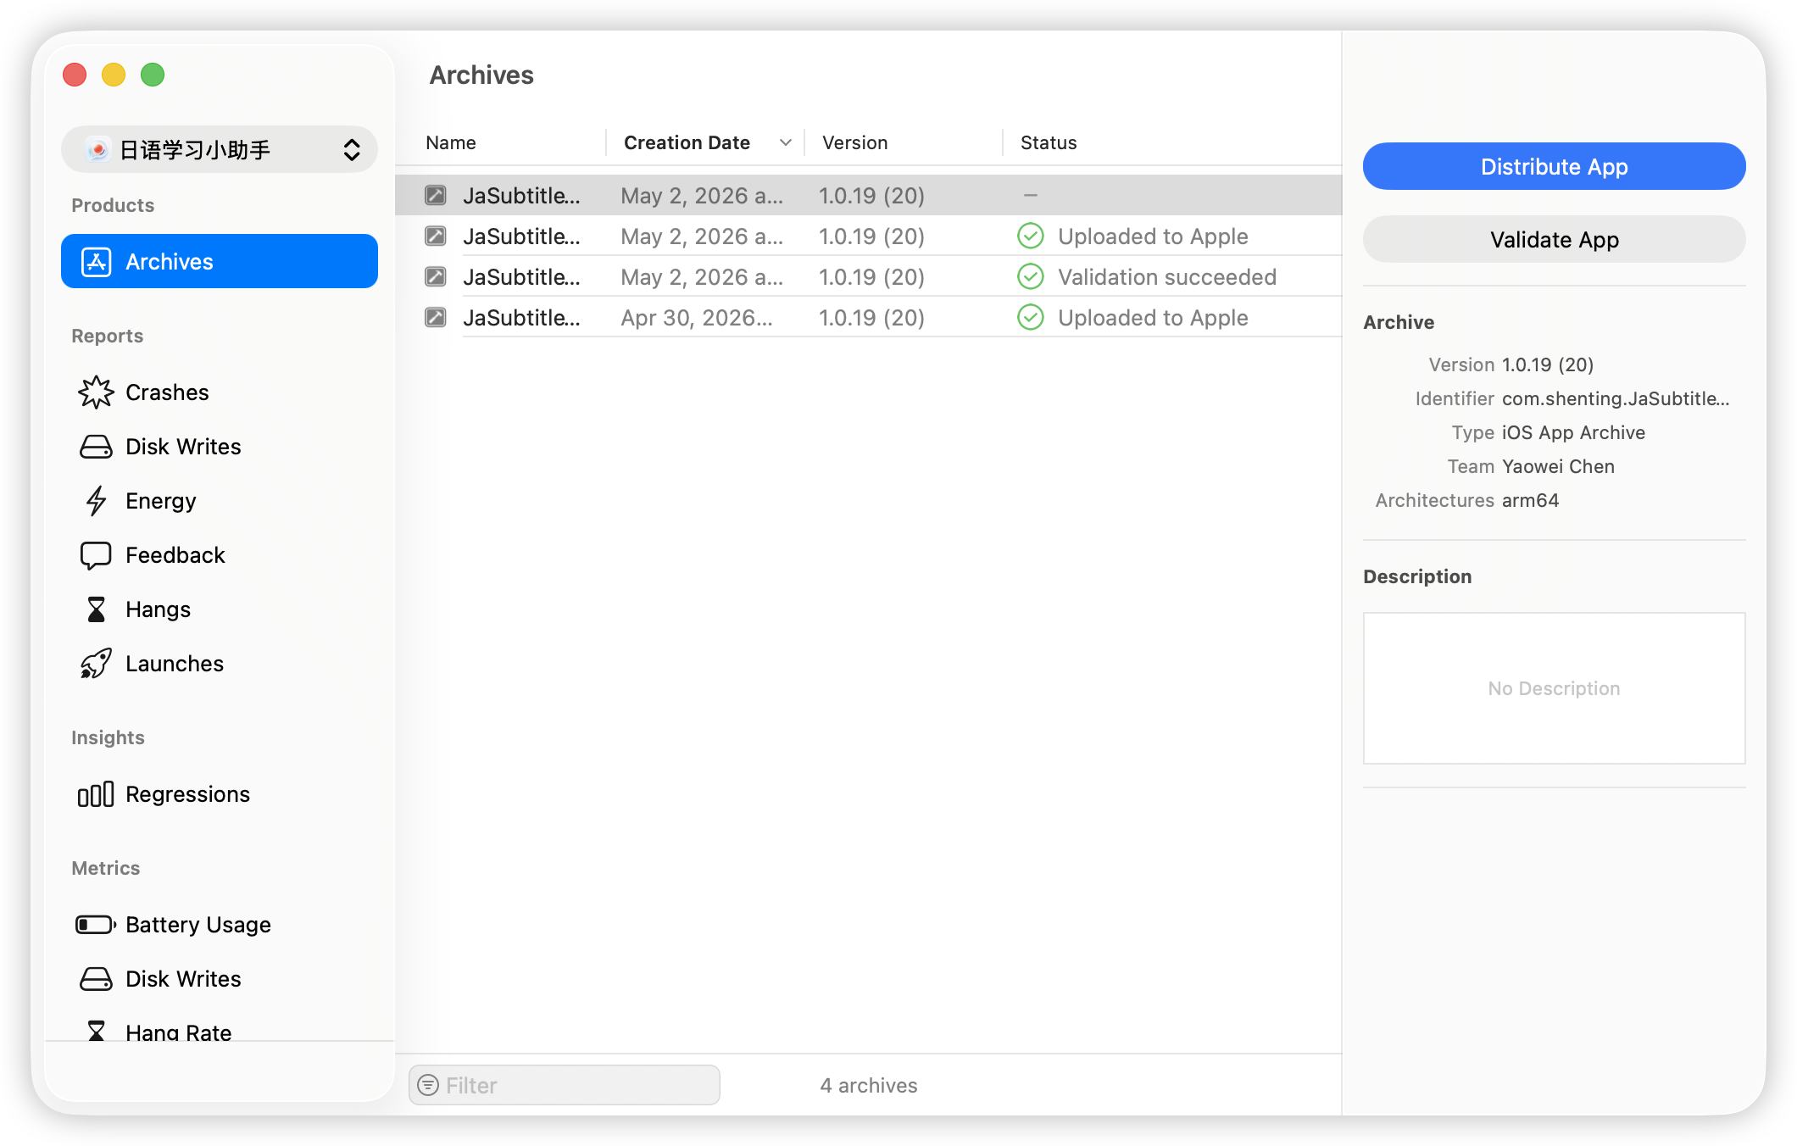This screenshot has height=1146, width=1797.
Task: Select Launches report
Action: [220, 664]
